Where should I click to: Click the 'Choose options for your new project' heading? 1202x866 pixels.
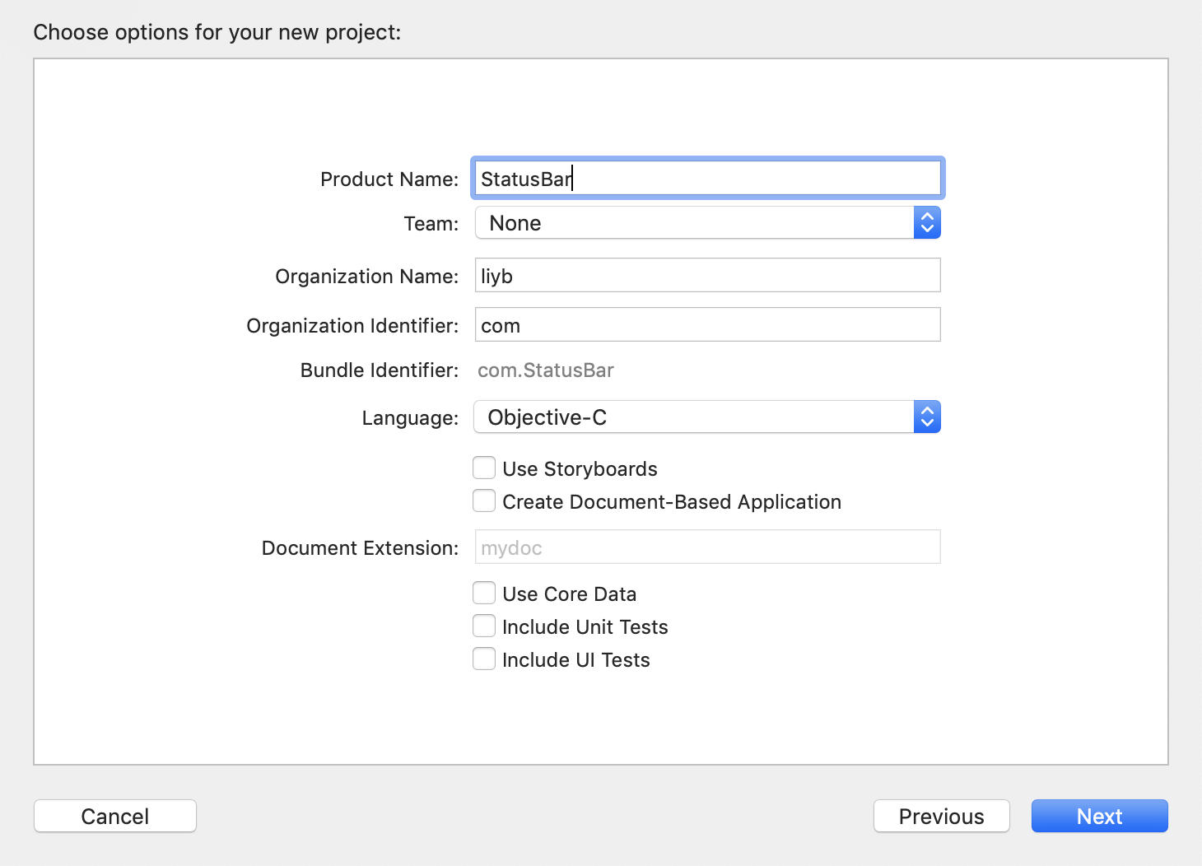click(217, 32)
